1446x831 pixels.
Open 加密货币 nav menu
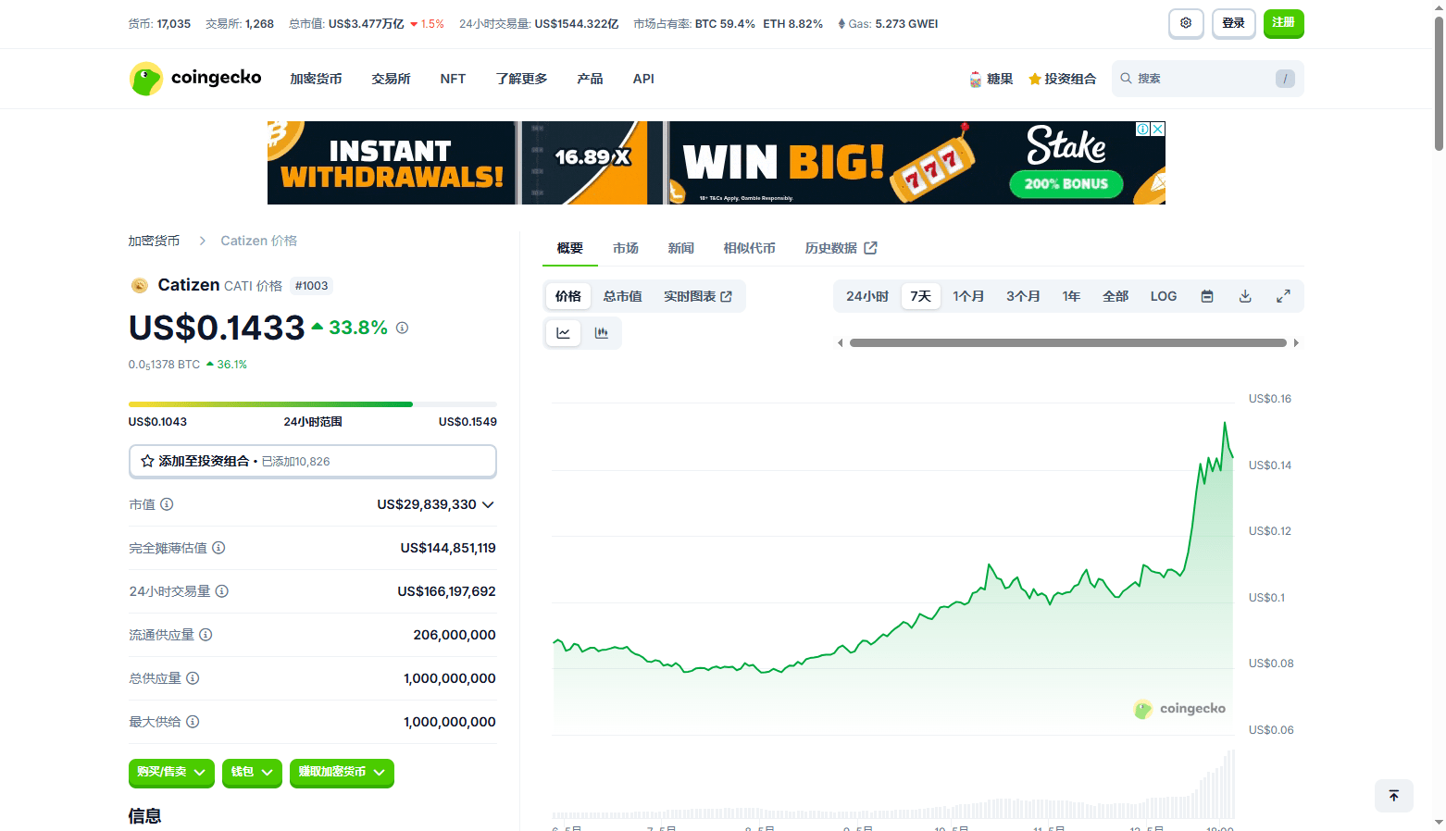click(x=316, y=79)
